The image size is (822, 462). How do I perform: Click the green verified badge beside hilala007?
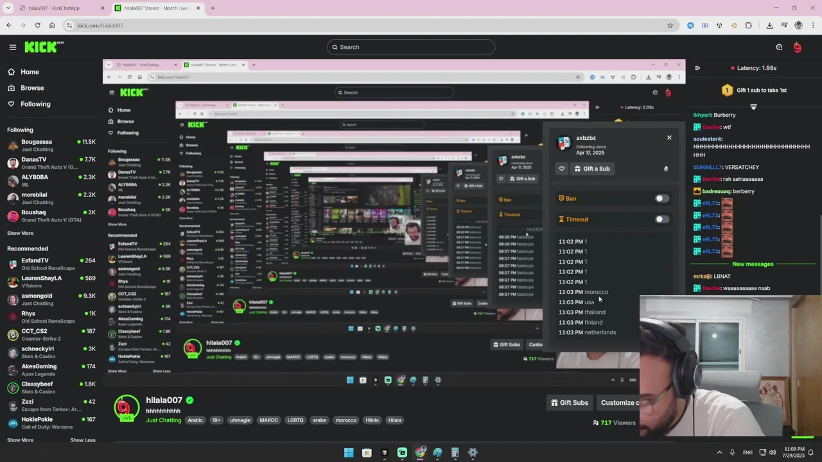tap(189, 400)
